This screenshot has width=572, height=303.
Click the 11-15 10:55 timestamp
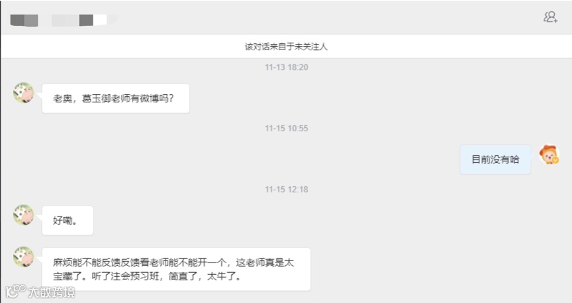click(x=287, y=128)
